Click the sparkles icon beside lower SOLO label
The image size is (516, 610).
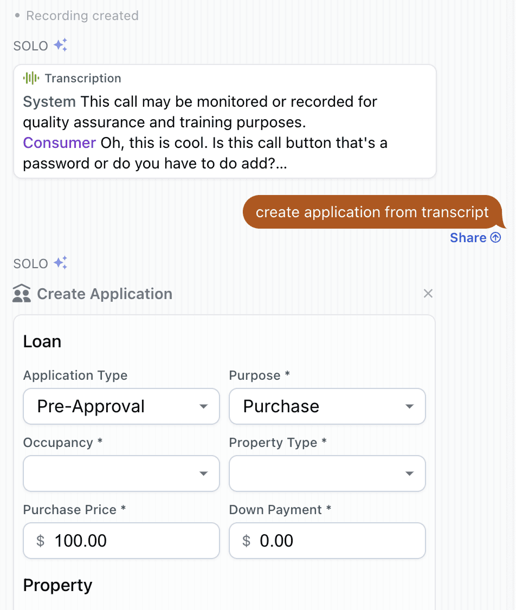coord(61,263)
